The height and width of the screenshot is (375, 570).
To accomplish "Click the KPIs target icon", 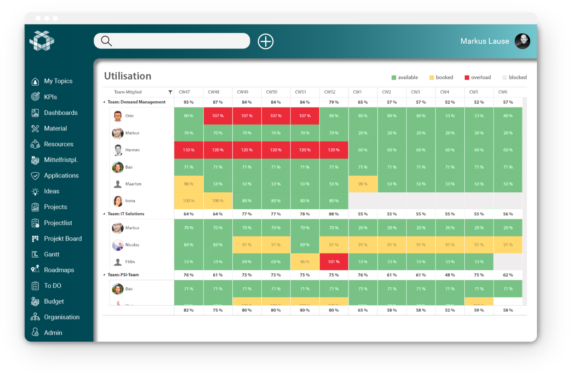I will [35, 97].
